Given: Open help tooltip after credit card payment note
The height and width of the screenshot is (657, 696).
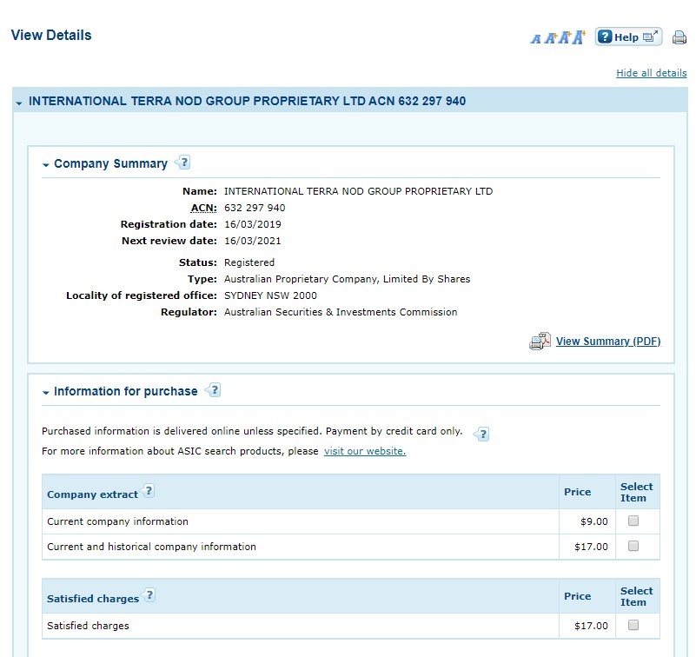Looking at the screenshot, I should (481, 434).
